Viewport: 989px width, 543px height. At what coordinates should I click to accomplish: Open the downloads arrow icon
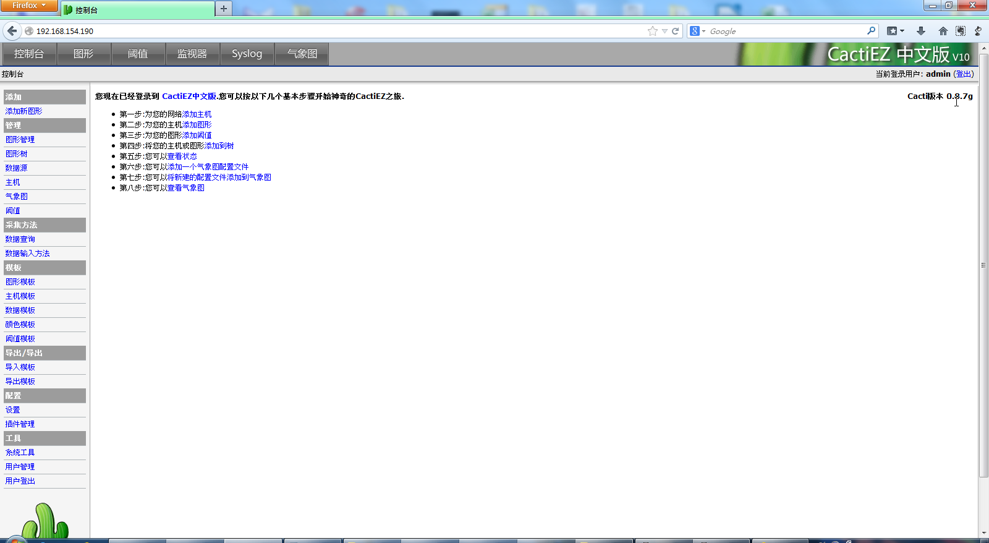point(921,31)
